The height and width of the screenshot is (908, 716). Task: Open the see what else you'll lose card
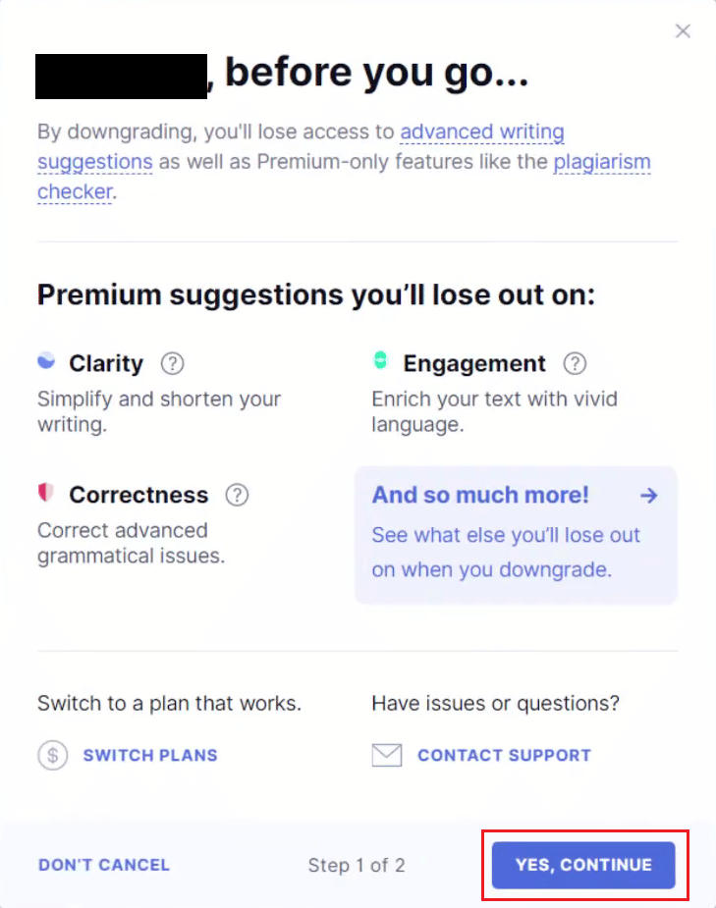coord(516,535)
